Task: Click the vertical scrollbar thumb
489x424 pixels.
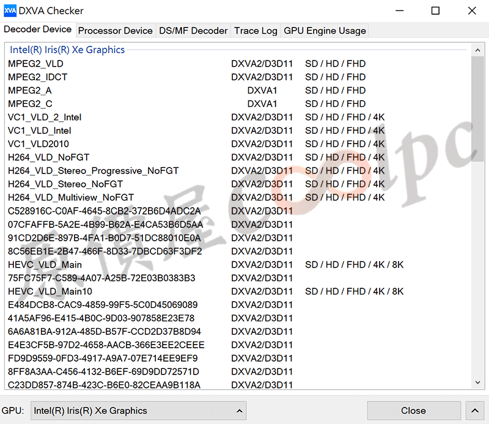Action: pos(478,109)
